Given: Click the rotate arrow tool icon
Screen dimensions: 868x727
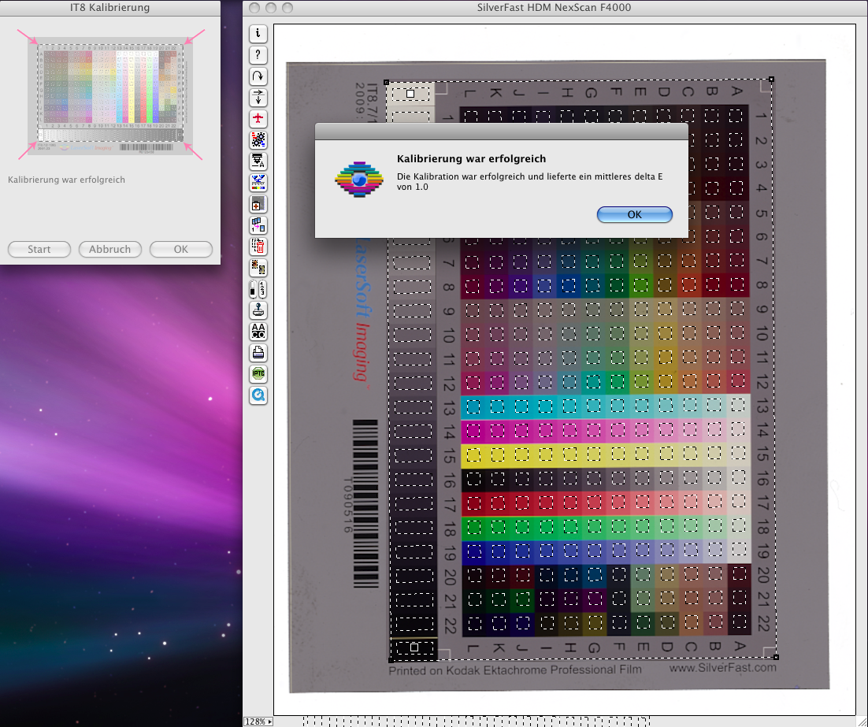Looking at the screenshot, I should click(x=258, y=76).
